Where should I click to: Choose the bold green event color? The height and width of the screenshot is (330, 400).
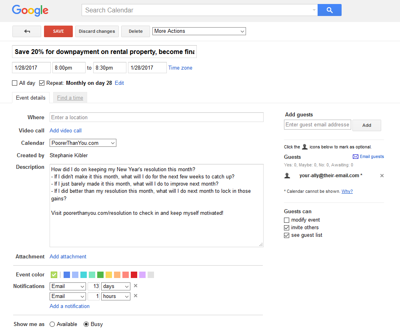coord(100,275)
